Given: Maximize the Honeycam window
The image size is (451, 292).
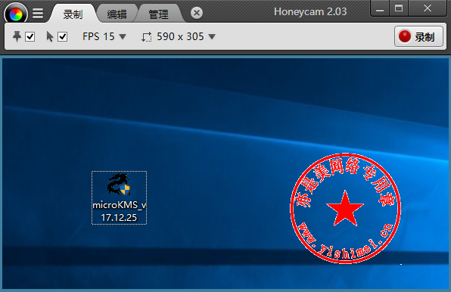Looking at the screenshot, I should (x=399, y=8).
